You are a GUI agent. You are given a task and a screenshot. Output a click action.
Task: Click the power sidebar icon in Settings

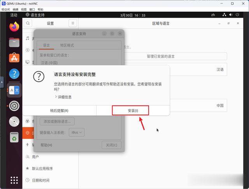click(28, 50)
